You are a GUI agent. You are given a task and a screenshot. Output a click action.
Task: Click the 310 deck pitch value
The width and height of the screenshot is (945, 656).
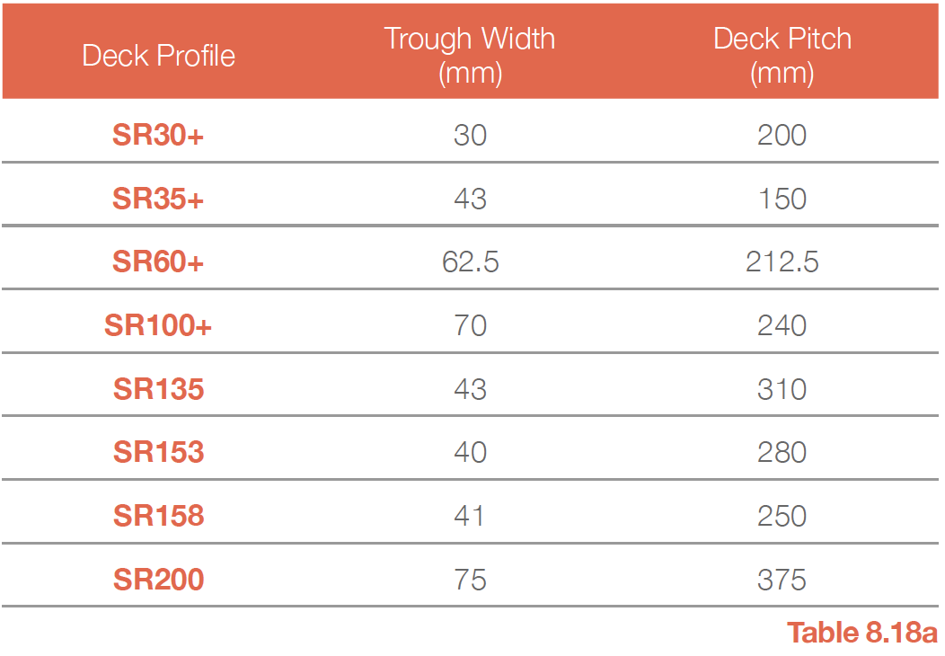(782, 389)
